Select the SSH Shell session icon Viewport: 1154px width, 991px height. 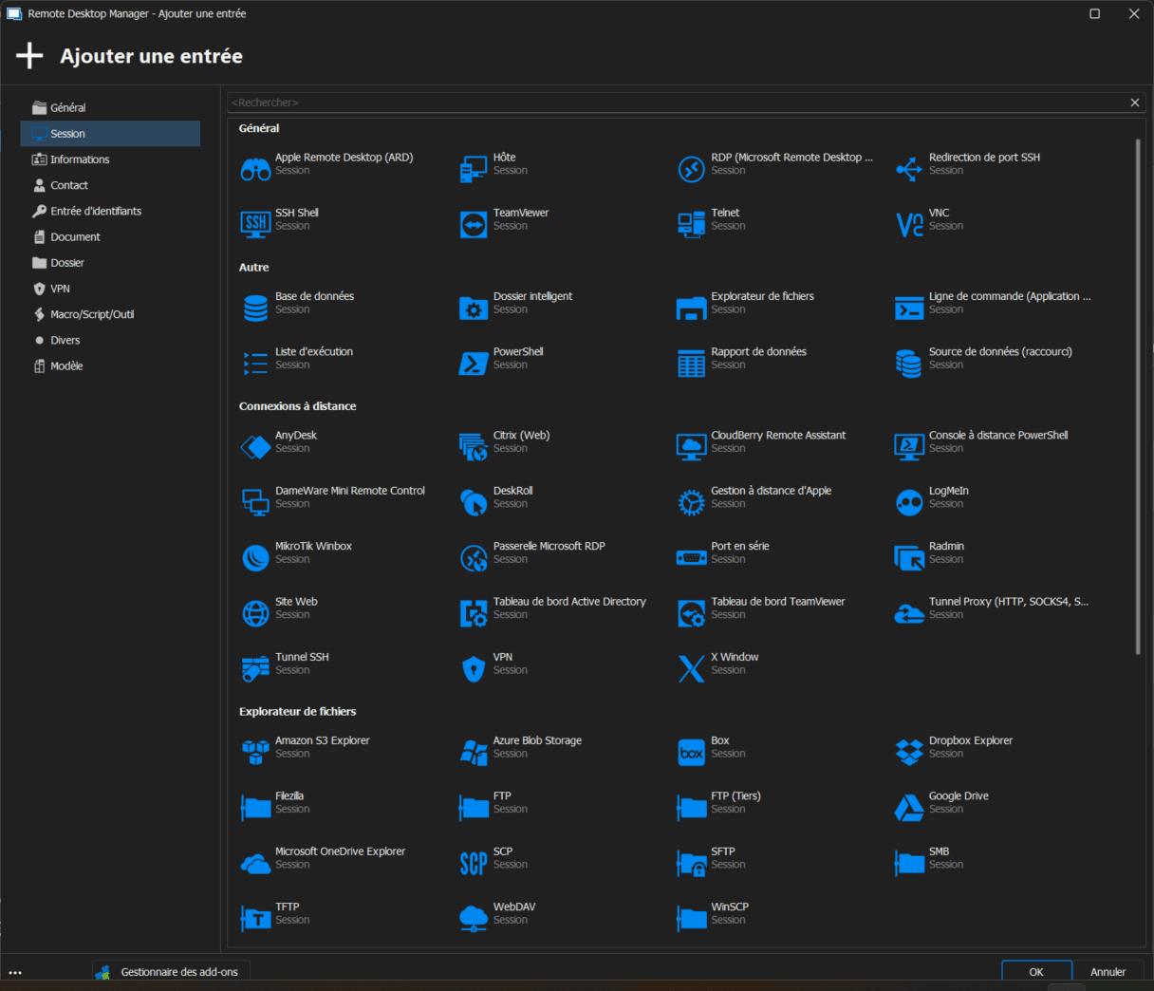pyautogui.click(x=255, y=224)
